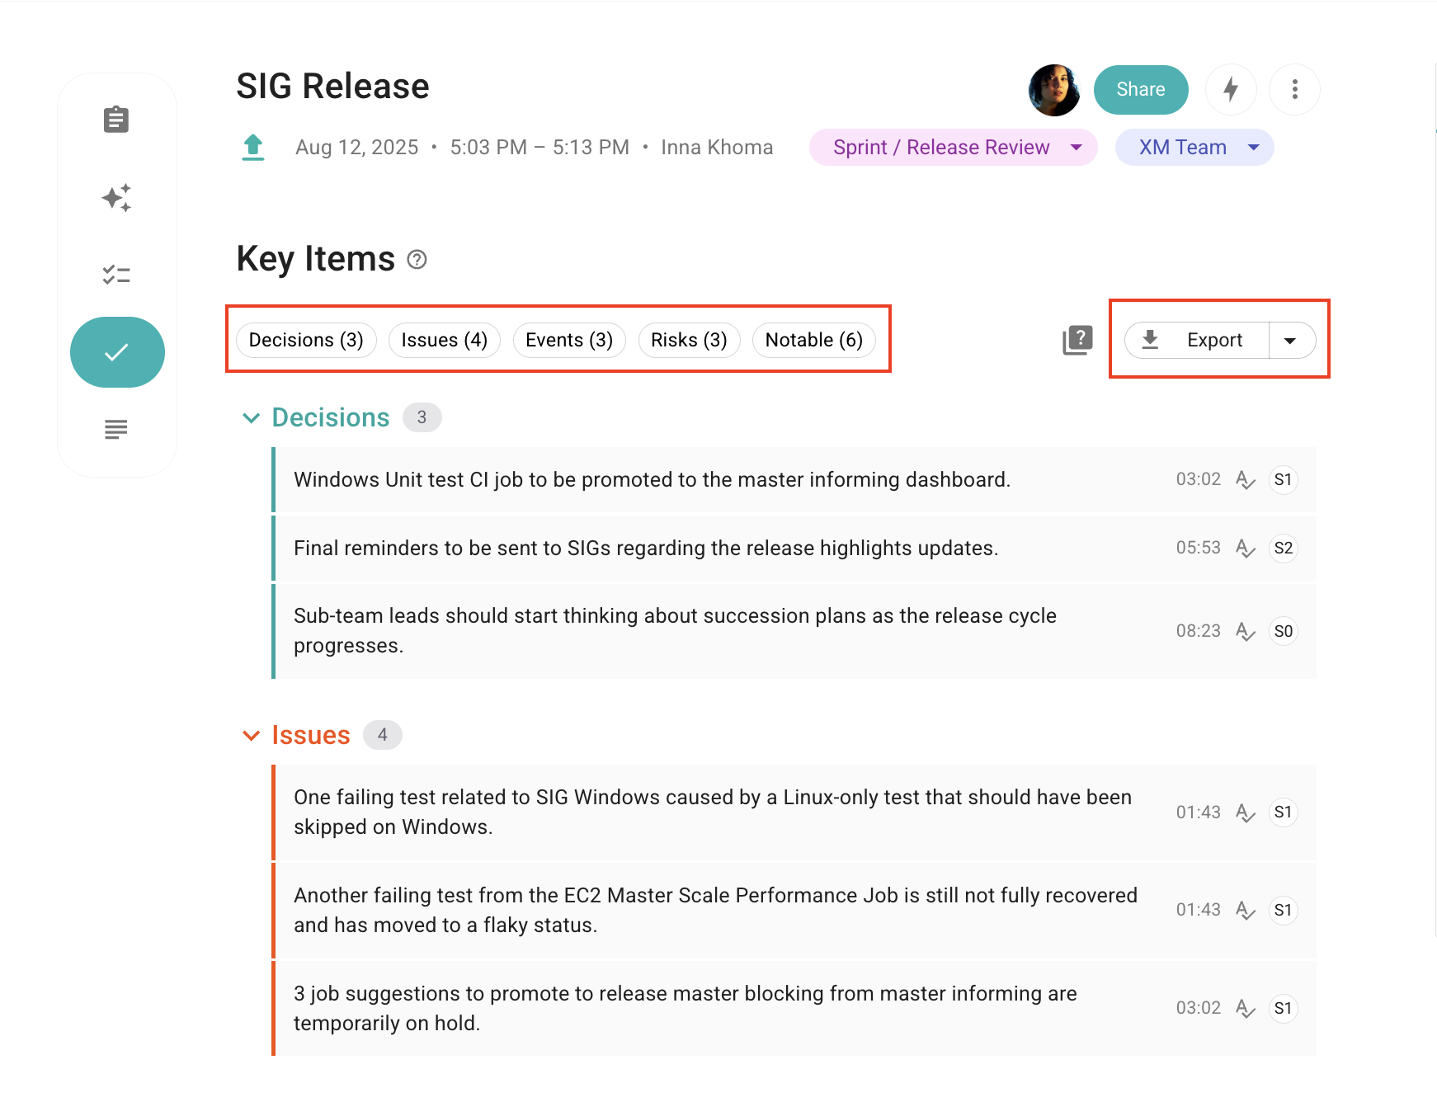Open the checklist tasks sidebar icon
The width and height of the screenshot is (1437, 1102).
pyautogui.click(x=116, y=275)
